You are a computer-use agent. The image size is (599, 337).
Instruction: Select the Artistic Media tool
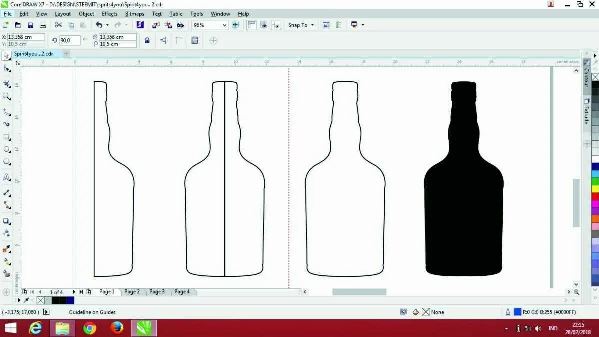tap(7, 124)
